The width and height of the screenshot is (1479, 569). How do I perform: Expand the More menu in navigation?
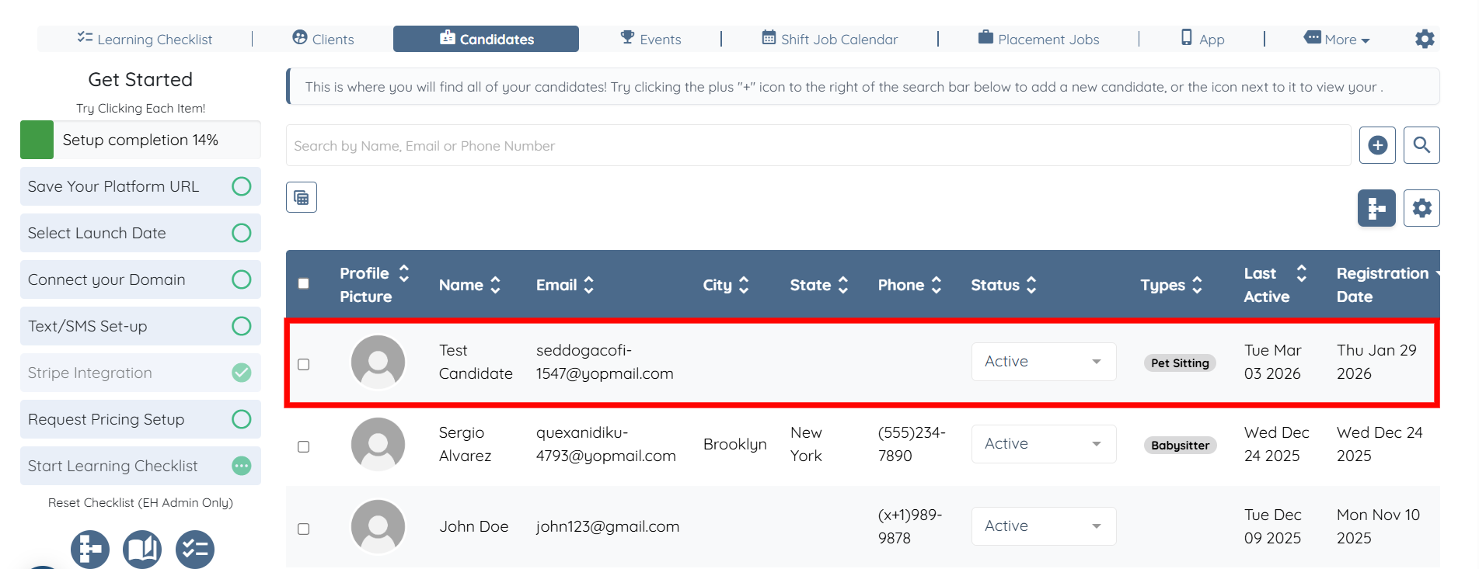click(x=1337, y=39)
